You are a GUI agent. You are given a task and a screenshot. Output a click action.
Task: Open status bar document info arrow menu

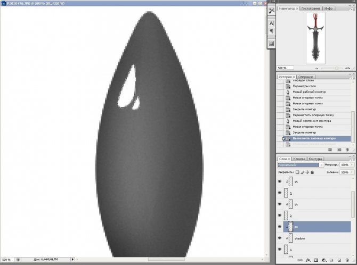point(72,259)
